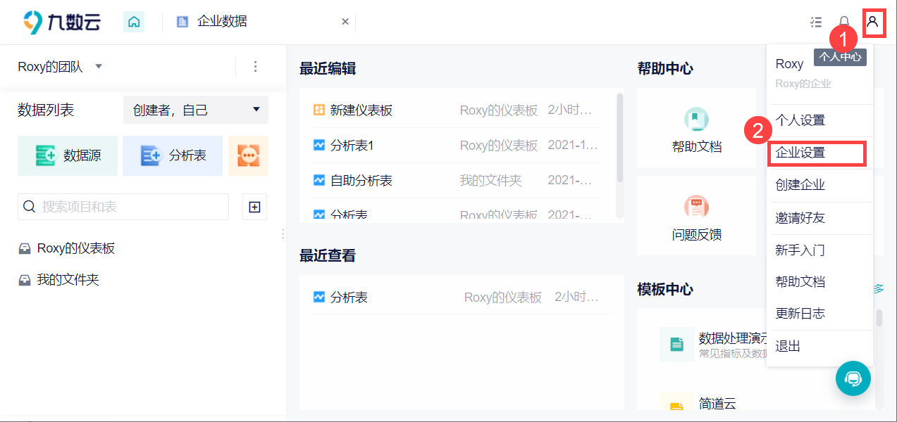Open the personal center user icon
Screen dimensions: 897x422
pos(872,22)
